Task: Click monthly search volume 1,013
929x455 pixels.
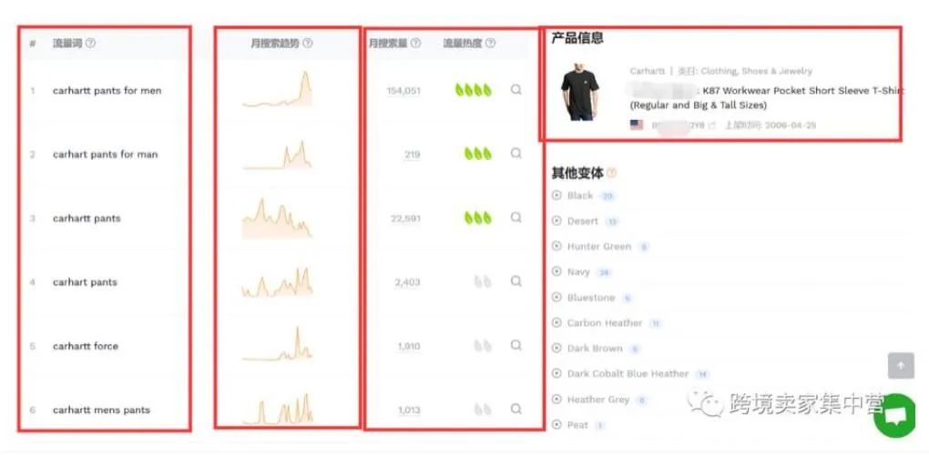Action: click(x=409, y=410)
